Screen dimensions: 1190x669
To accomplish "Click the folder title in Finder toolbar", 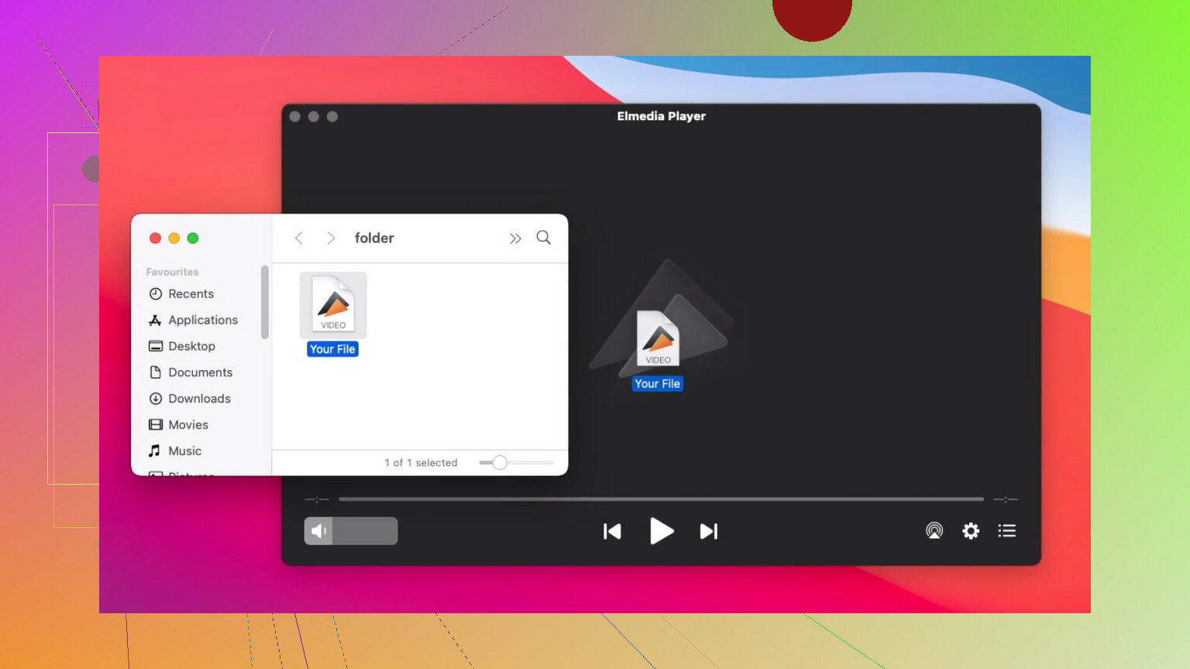I will (x=374, y=238).
